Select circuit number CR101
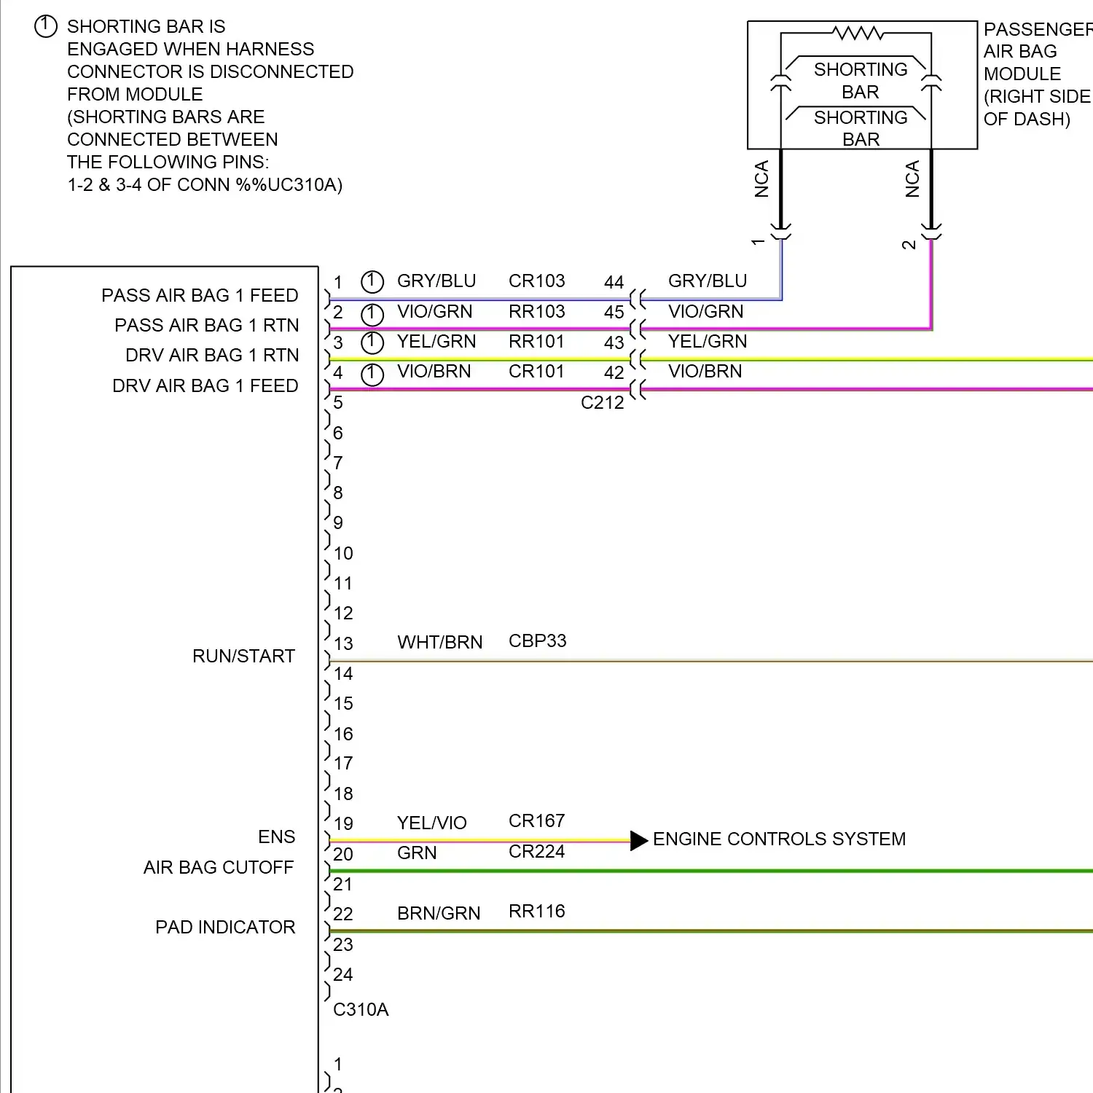 click(537, 371)
